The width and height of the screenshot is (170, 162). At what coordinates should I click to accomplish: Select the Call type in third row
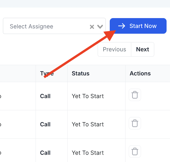[45, 153]
